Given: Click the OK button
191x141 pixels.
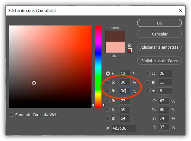Looking at the screenshot, I should 159,23.
